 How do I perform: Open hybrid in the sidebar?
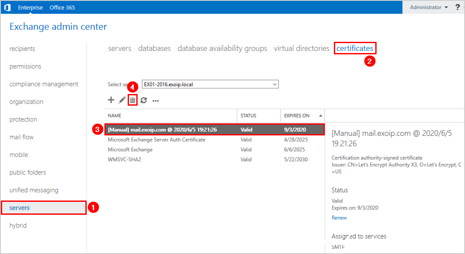18,226
